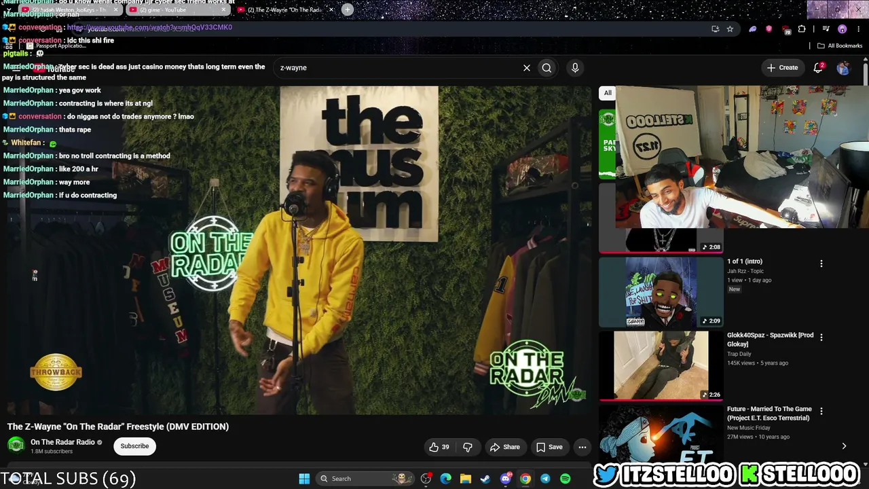
Task: Like the Z-Wayne freestyle video
Action: coord(439,447)
